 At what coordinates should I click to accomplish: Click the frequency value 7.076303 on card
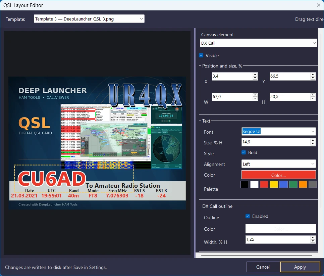click(117, 196)
